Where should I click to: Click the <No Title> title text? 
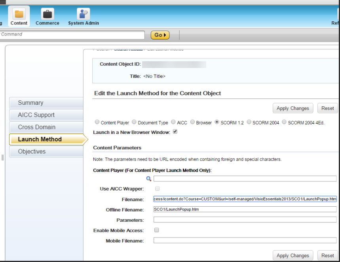[x=154, y=76]
